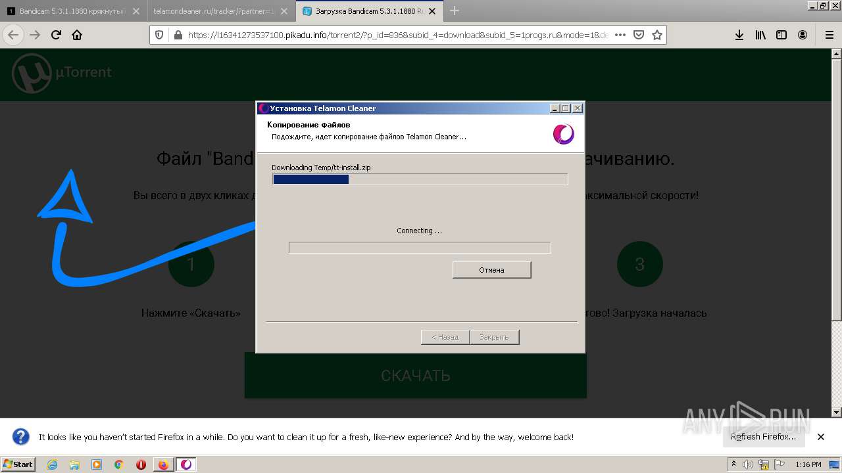
Task: Toggle the Firefox sidebar view
Action: click(781, 35)
